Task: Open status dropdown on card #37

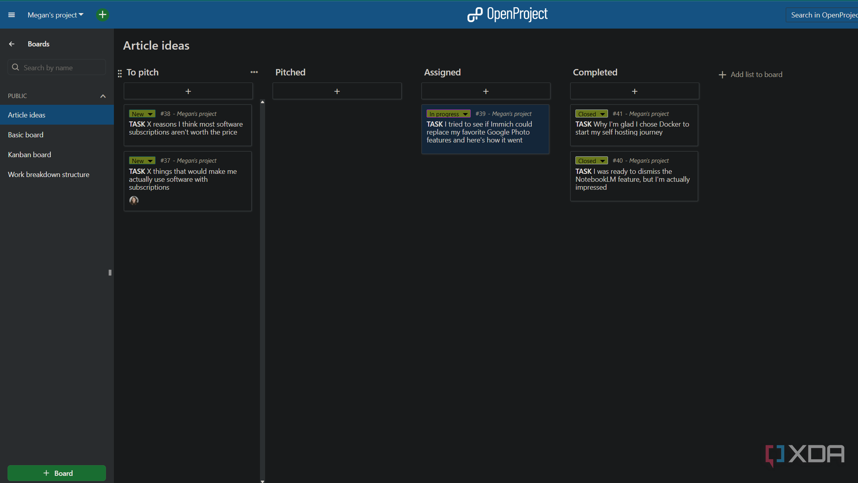Action: (x=142, y=161)
